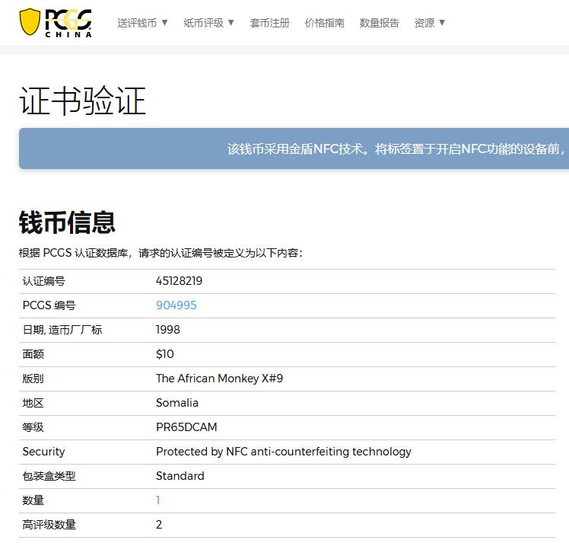Click the description line starting 根据 PCGS 认证数据库
569x556 pixels.
(x=161, y=253)
